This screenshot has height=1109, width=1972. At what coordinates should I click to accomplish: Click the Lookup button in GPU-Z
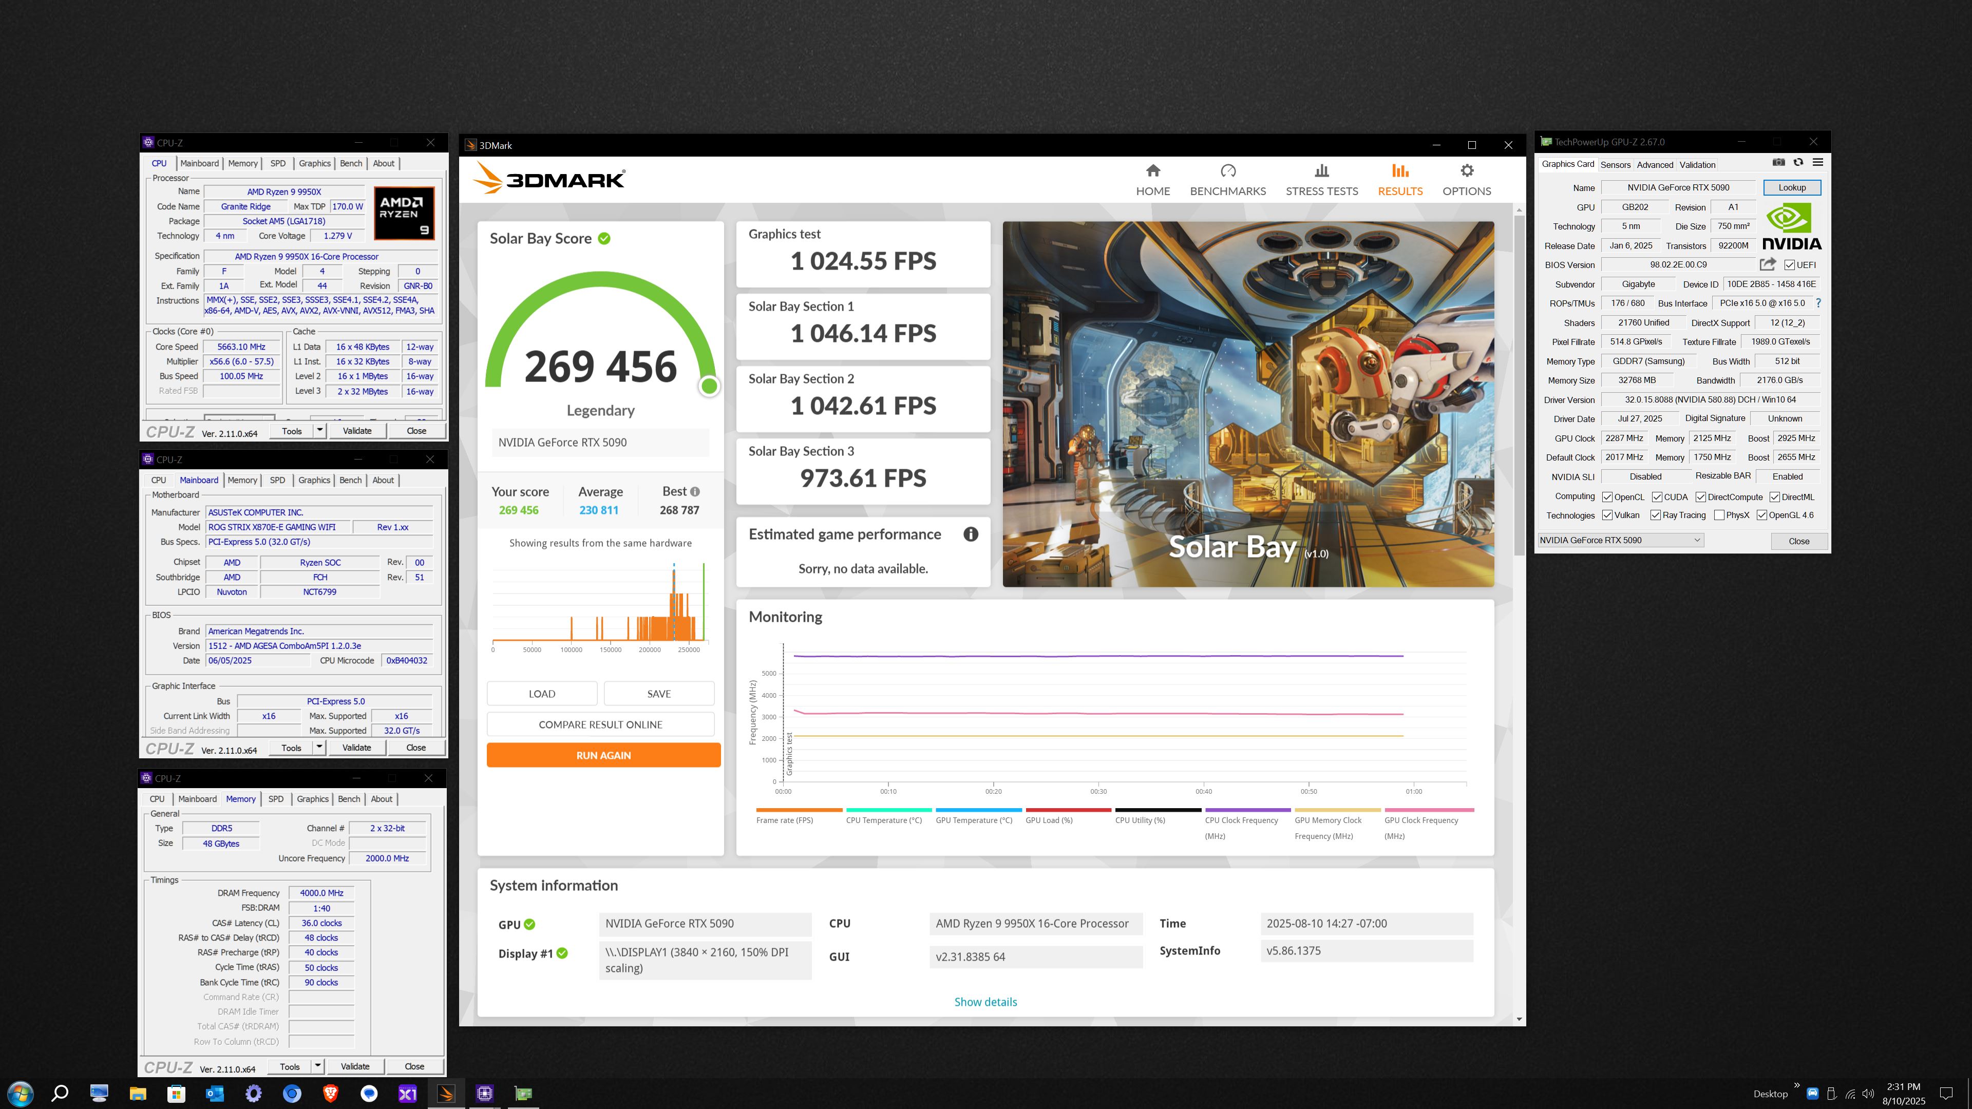(1792, 187)
